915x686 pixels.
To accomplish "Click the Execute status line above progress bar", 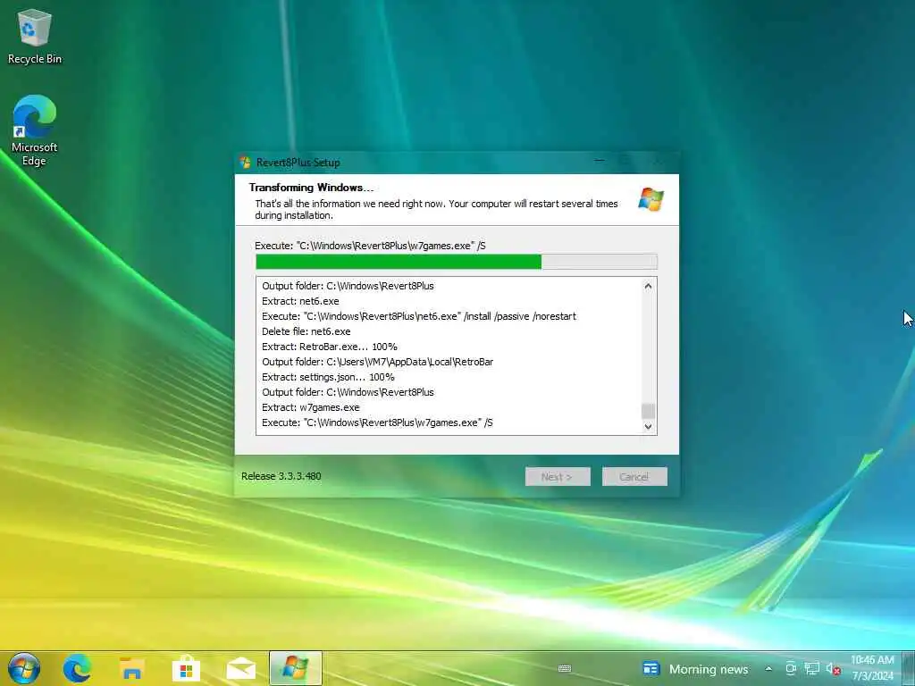I will pyautogui.click(x=370, y=246).
